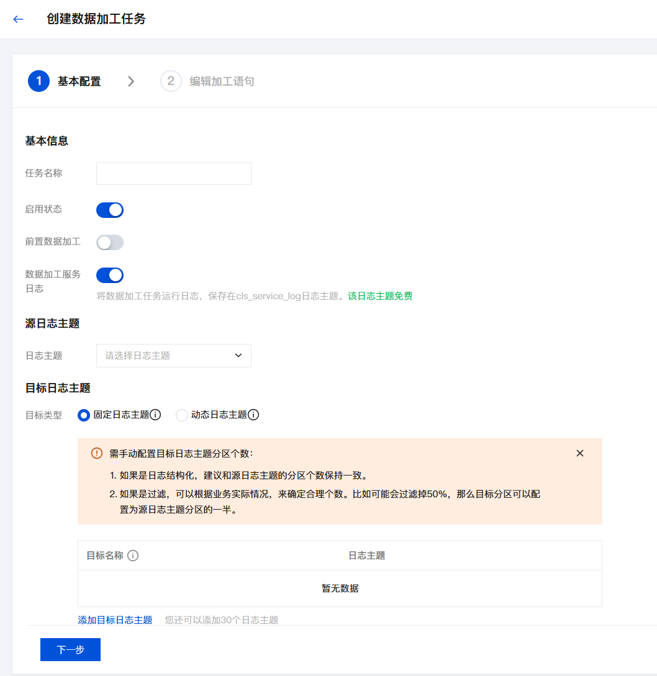Click info icon next to 动态日志主题
This screenshot has height=676, width=657.
pos(253,415)
